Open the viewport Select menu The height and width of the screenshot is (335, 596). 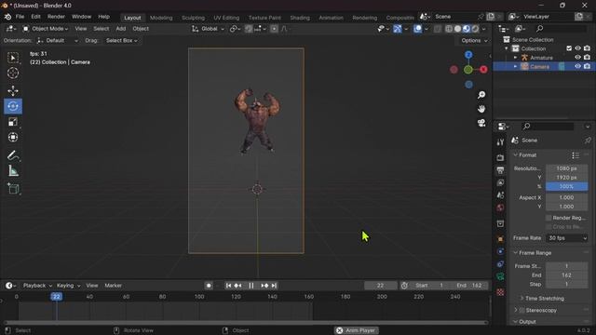pos(102,29)
